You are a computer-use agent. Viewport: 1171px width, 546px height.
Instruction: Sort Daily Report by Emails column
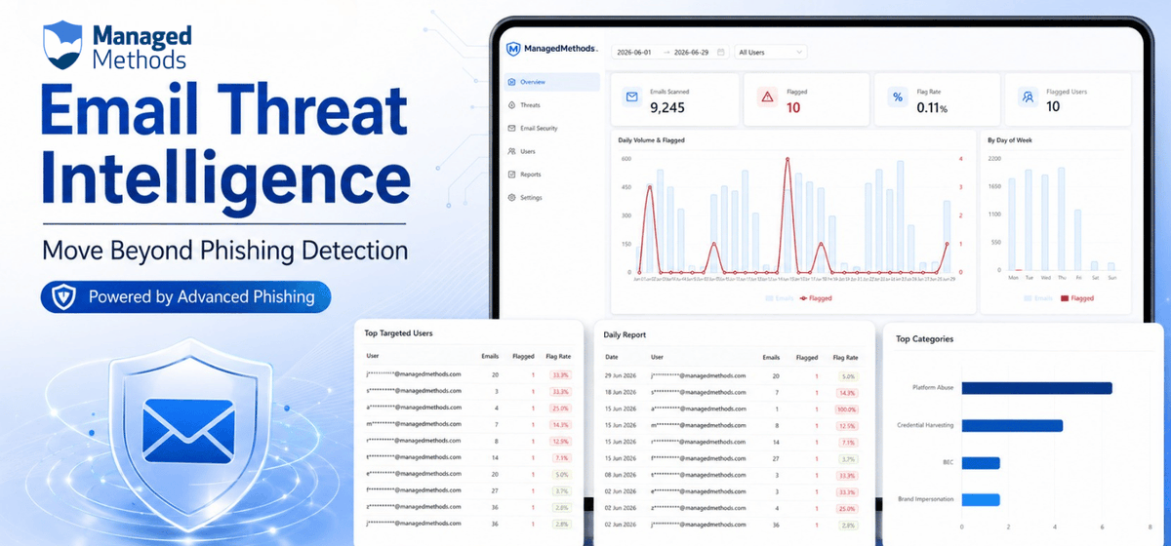coord(771,358)
